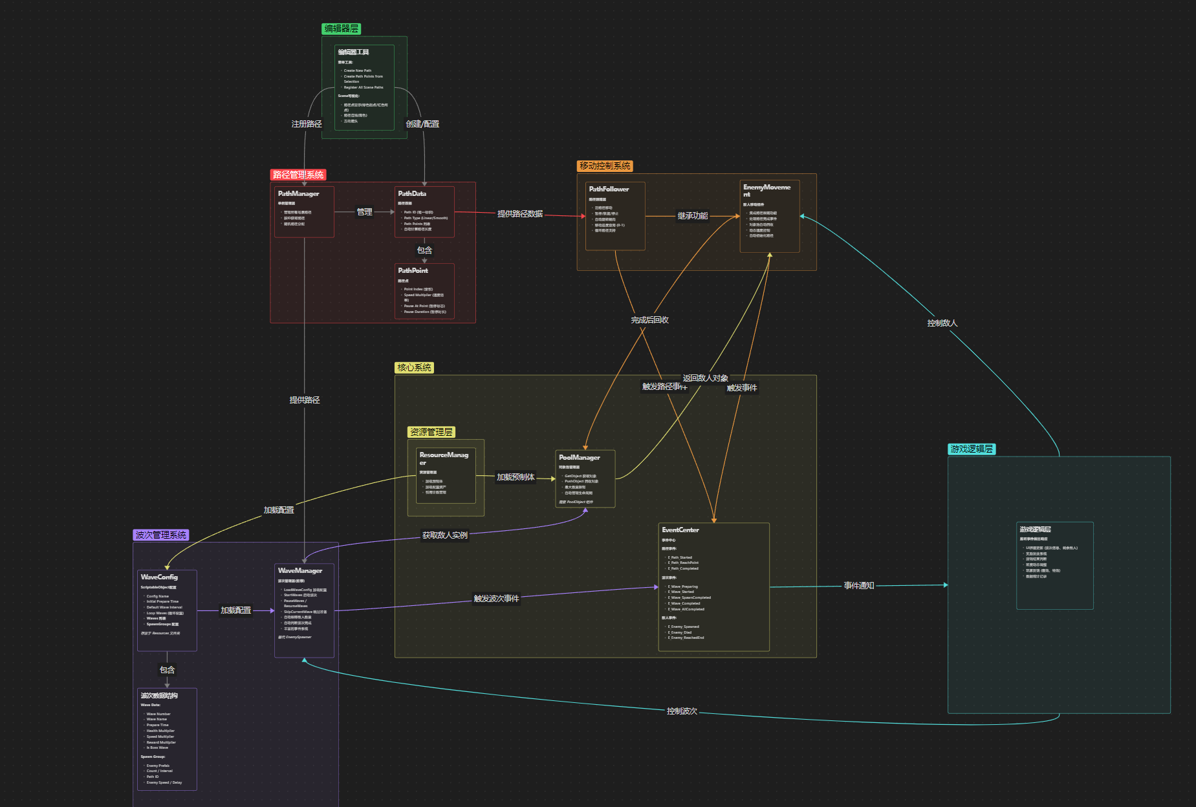This screenshot has width=1196, height=807.
Task: Click the WaveManager node title
Action: coord(300,570)
